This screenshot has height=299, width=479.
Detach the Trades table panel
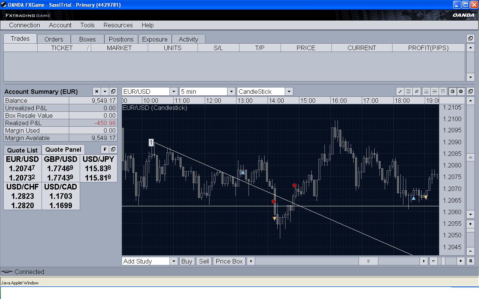click(x=471, y=38)
